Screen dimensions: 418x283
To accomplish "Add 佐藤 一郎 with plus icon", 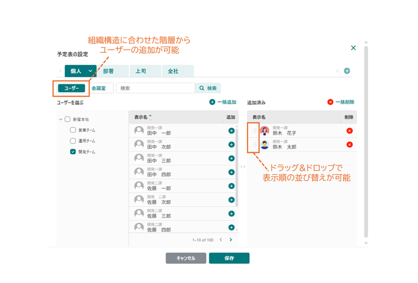I will 231,186.
